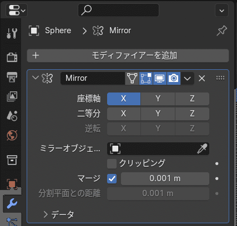Expand the データ subpanel
The width and height of the screenshot is (237, 226).
(x=58, y=214)
